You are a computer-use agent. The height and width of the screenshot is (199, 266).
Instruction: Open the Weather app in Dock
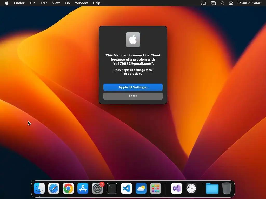(141, 188)
